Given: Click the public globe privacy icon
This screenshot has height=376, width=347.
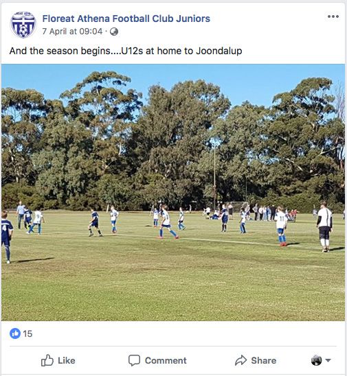Looking at the screenshot, I should tap(114, 32).
